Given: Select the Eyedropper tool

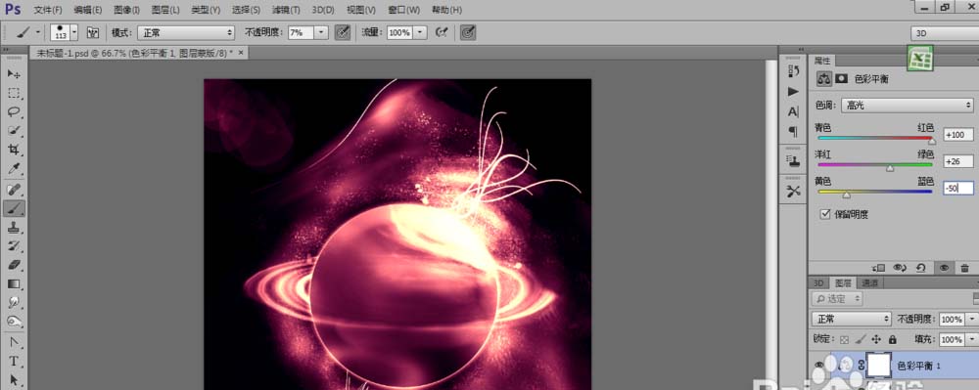Looking at the screenshot, I should (14, 169).
